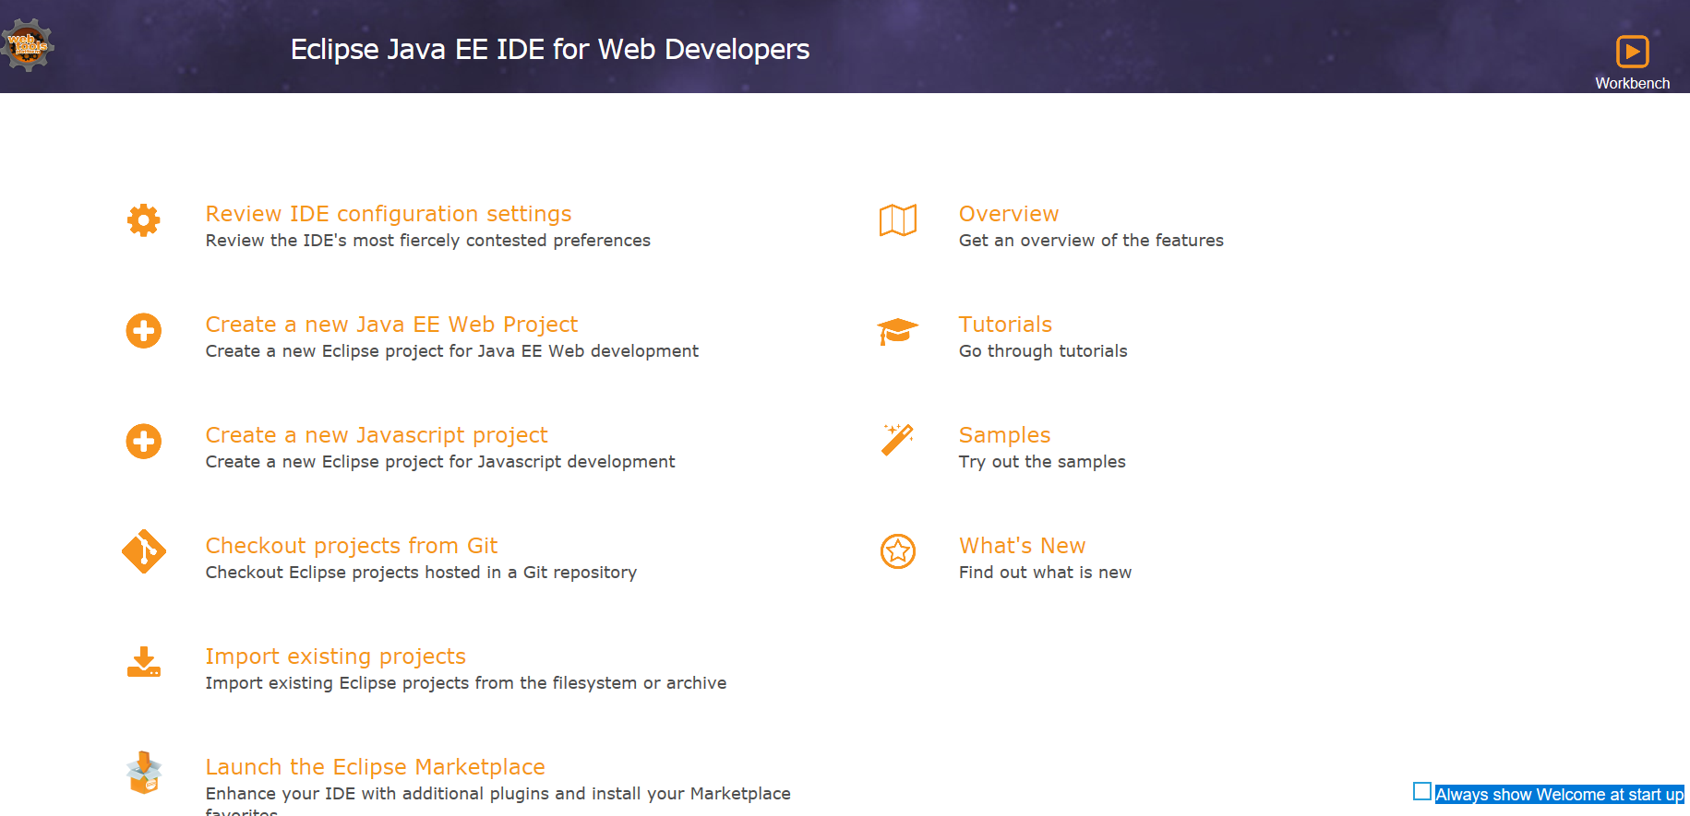This screenshot has height=816, width=1690.
Task: Click text 'Get an overview of the features'
Action: tap(1091, 241)
